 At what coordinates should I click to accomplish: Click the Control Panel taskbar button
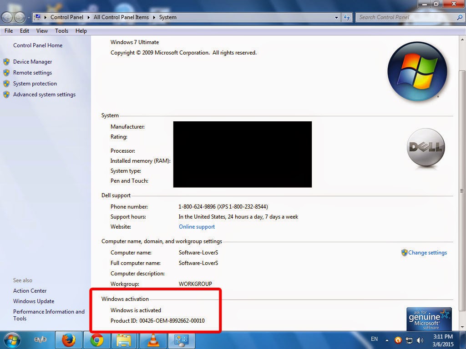tap(181, 340)
